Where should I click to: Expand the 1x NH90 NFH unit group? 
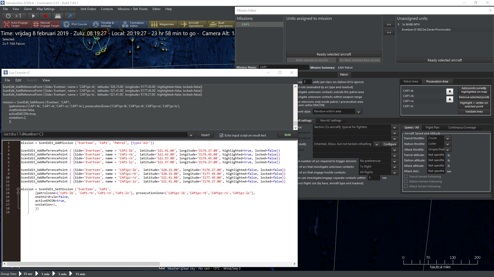point(399,24)
